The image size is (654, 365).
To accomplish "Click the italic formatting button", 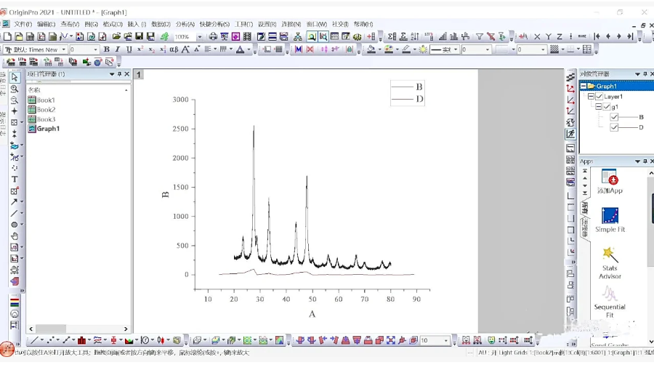I will [118, 49].
